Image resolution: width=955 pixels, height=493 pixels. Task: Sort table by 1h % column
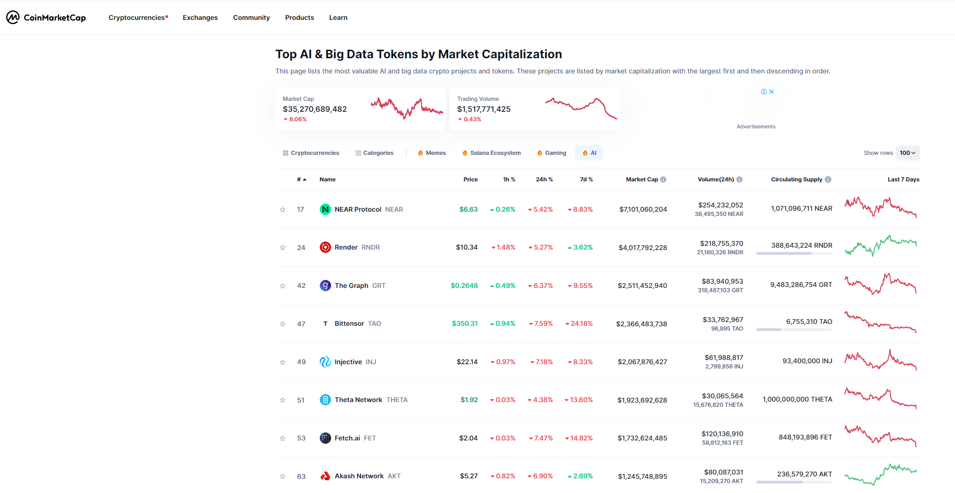click(509, 179)
